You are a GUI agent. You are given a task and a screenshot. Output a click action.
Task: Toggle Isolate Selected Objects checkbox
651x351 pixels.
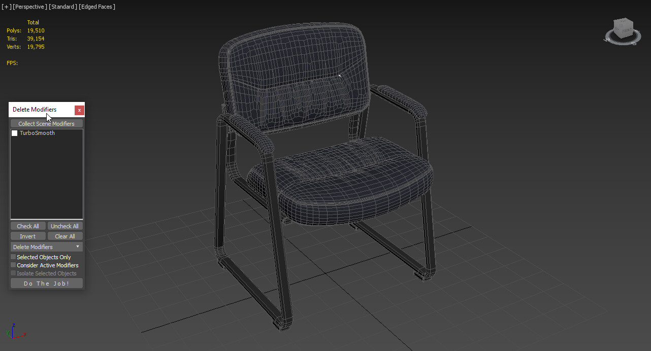coord(13,273)
